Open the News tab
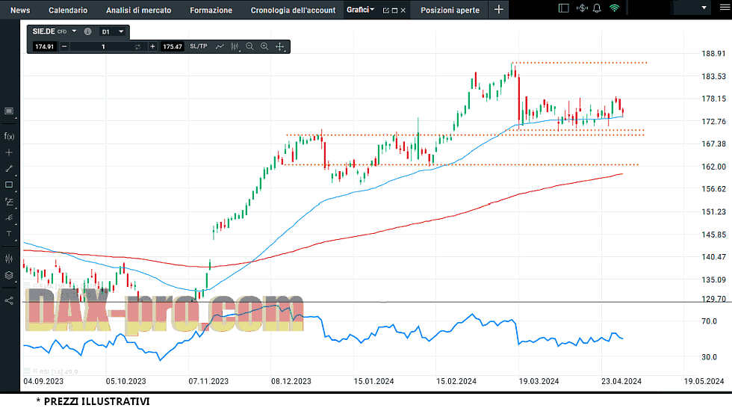Image resolution: width=732 pixels, height=408 pixels. 20,10
